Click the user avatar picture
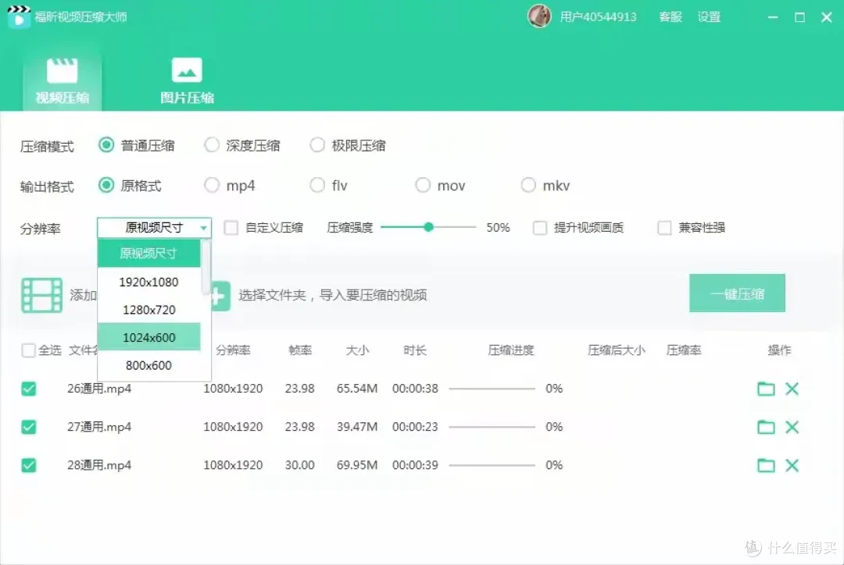Viewport: 844px width, 565px height. [x=538, y=16]
